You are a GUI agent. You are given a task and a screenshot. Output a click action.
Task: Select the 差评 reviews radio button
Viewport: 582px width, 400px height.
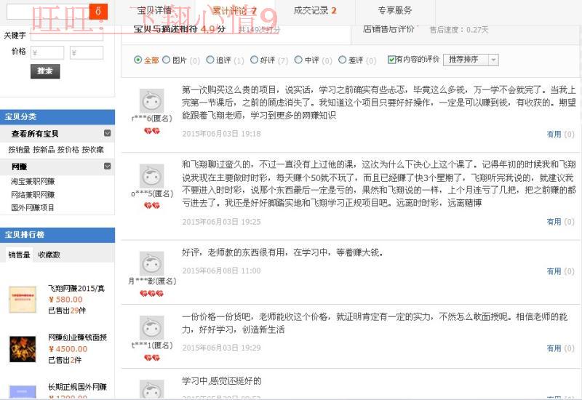tap(343, 60)
